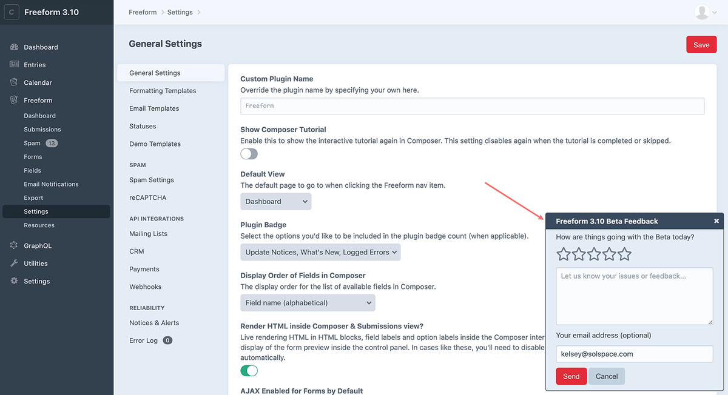728x395 pixels.
Task: Open the Email Templates tab
Action: coord(154,108)
